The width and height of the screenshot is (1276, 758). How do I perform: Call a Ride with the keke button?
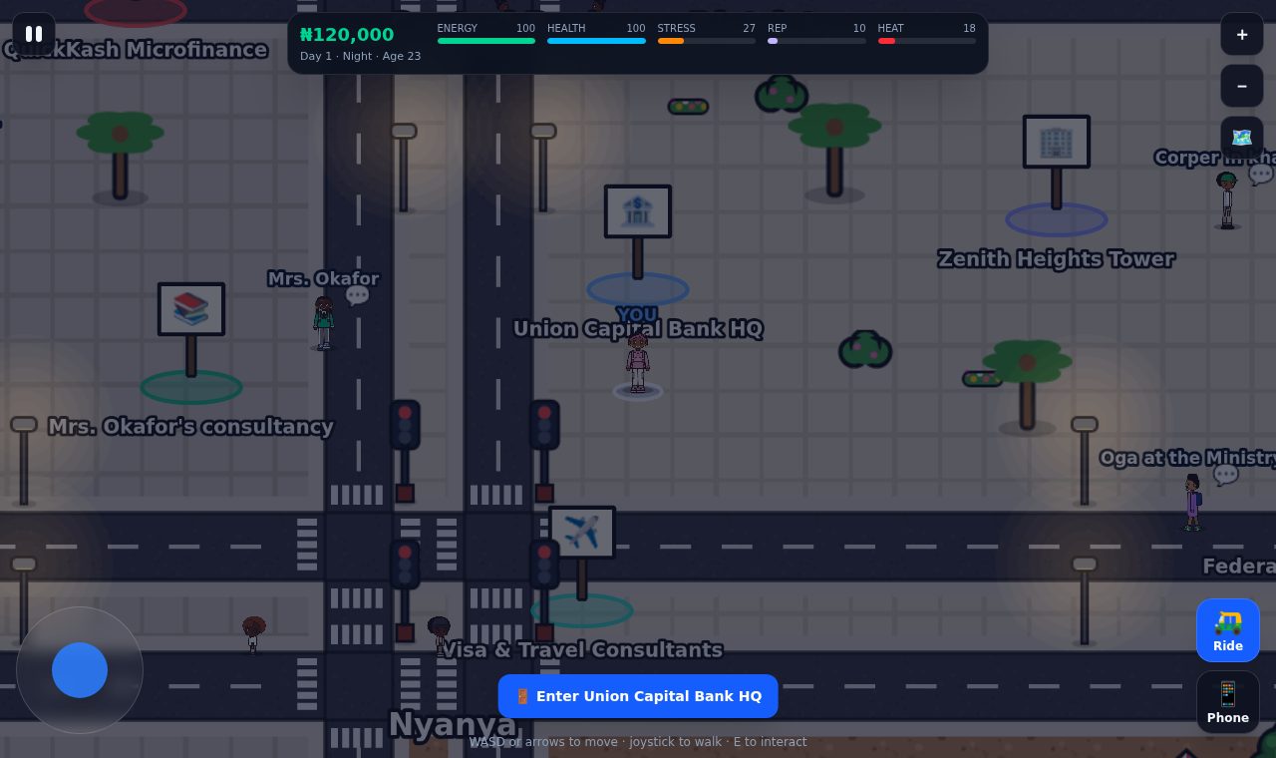point(1228,630)
